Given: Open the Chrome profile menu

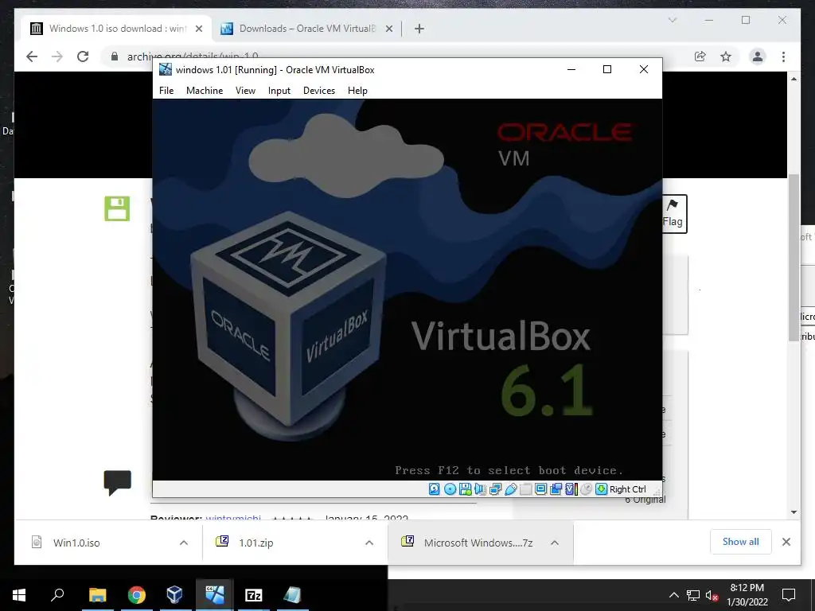Looking at the screenshot, I should [758, 56].
